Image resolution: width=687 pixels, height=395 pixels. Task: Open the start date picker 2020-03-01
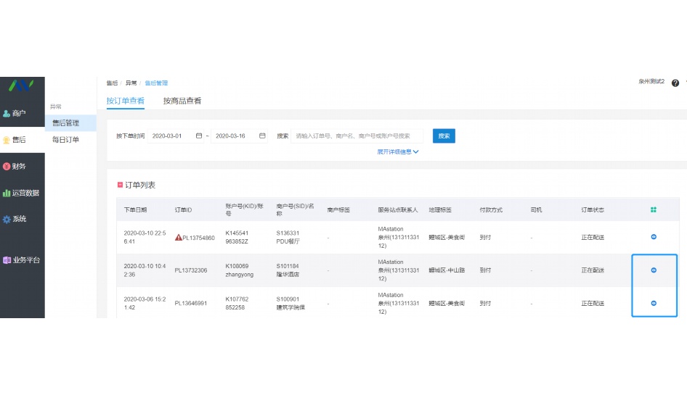[176, 136]
